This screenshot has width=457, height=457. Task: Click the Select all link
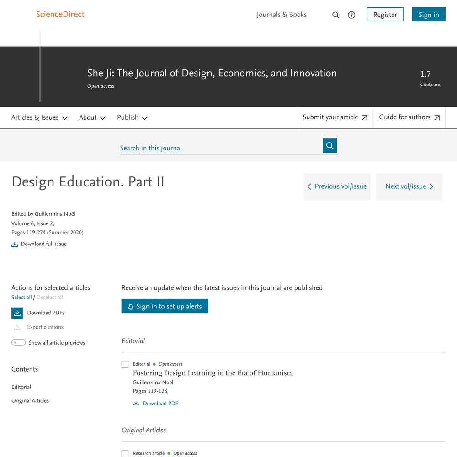pos(21,298)
